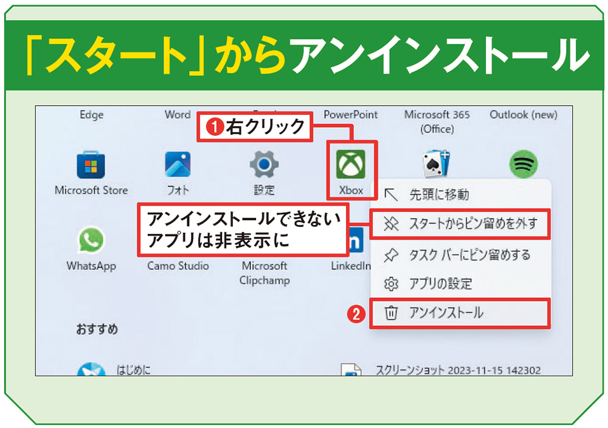Click the おすすめ section heading

click(x=97, y=329)
